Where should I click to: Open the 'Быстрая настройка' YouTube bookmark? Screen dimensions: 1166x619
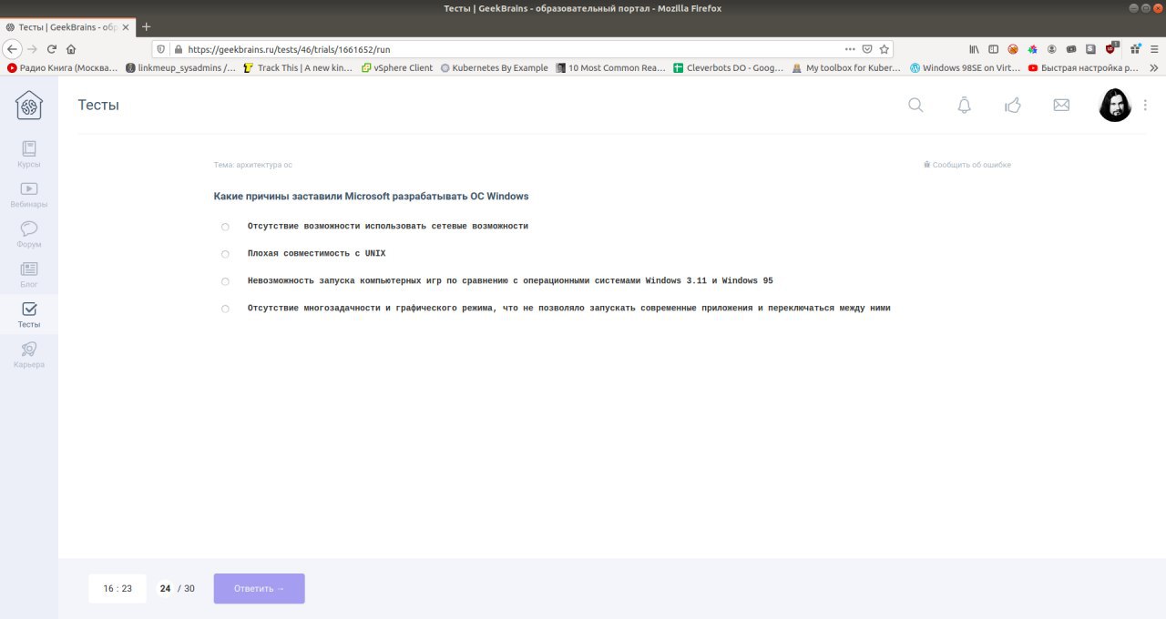point(1083,67)
